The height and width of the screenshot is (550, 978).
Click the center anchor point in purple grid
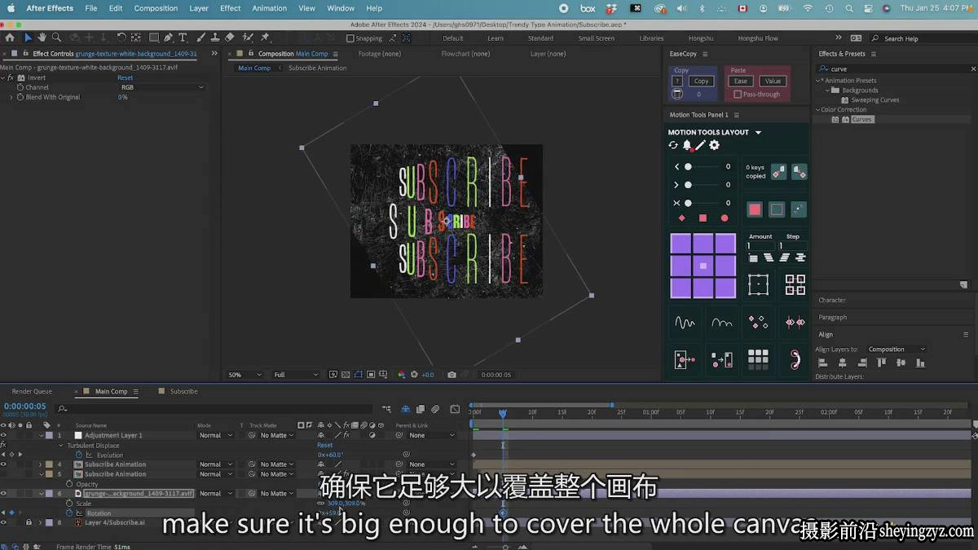click(x=703, y=266)
